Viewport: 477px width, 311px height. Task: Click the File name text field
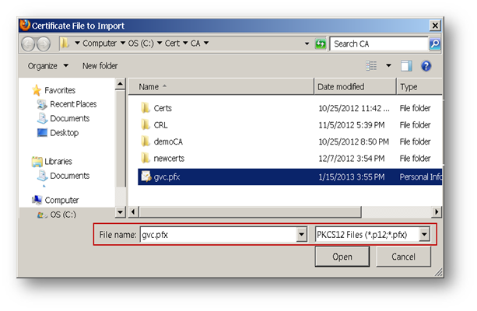(216, 234)
